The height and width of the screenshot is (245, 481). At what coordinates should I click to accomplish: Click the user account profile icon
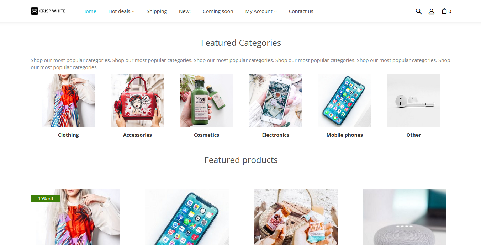coord(431,11)
